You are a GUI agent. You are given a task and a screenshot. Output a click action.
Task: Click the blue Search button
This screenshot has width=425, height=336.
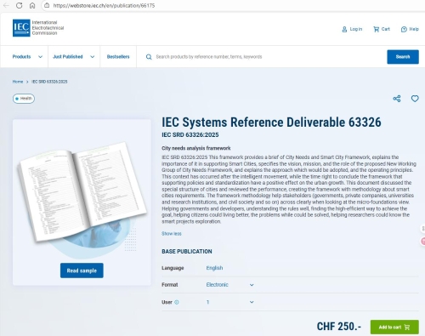click(x=403, y=57)
